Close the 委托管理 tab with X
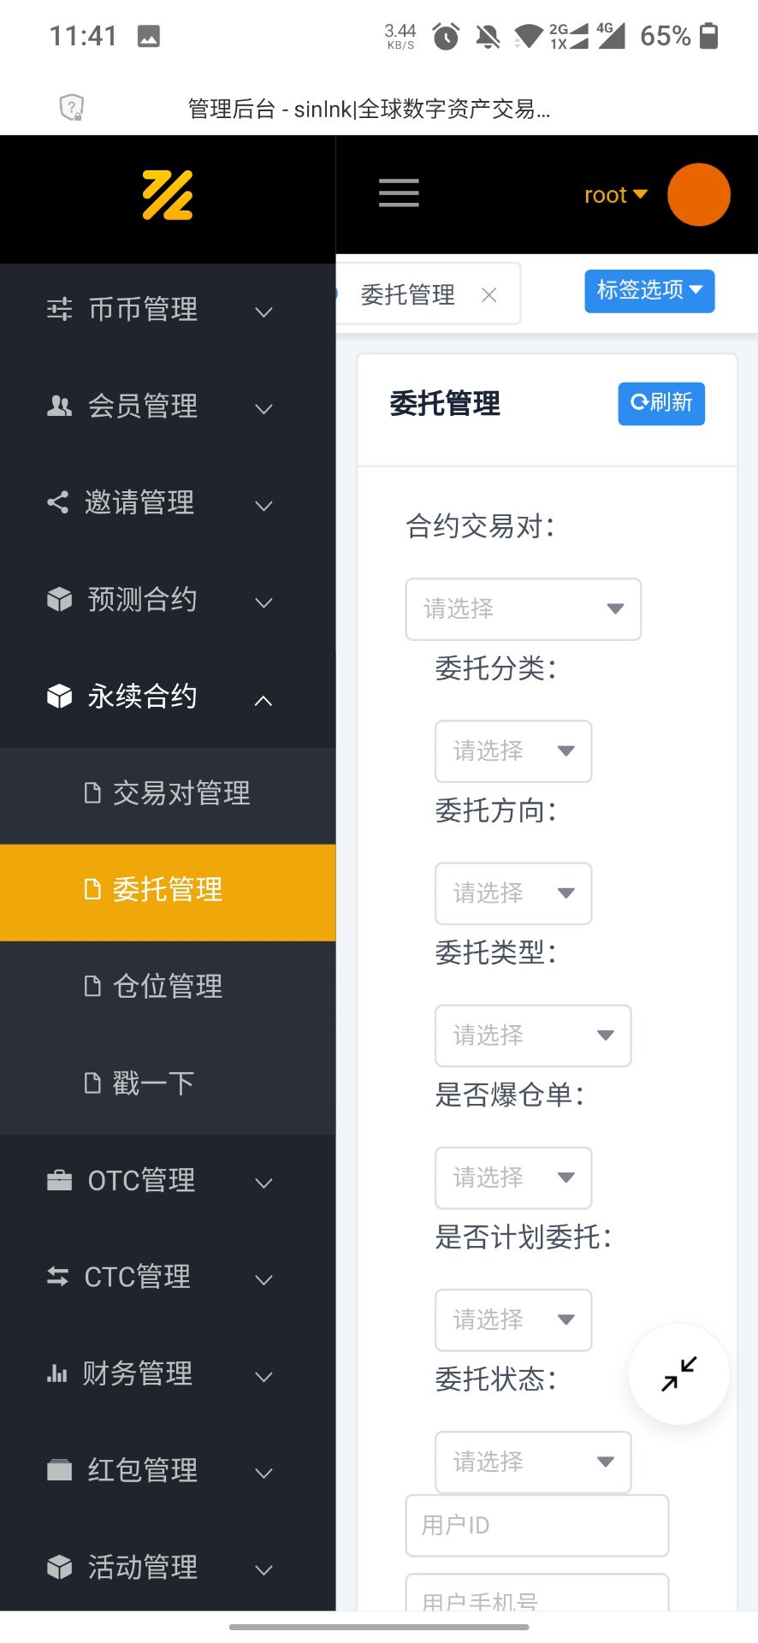 pyautogui.click(x=489, y=295)
